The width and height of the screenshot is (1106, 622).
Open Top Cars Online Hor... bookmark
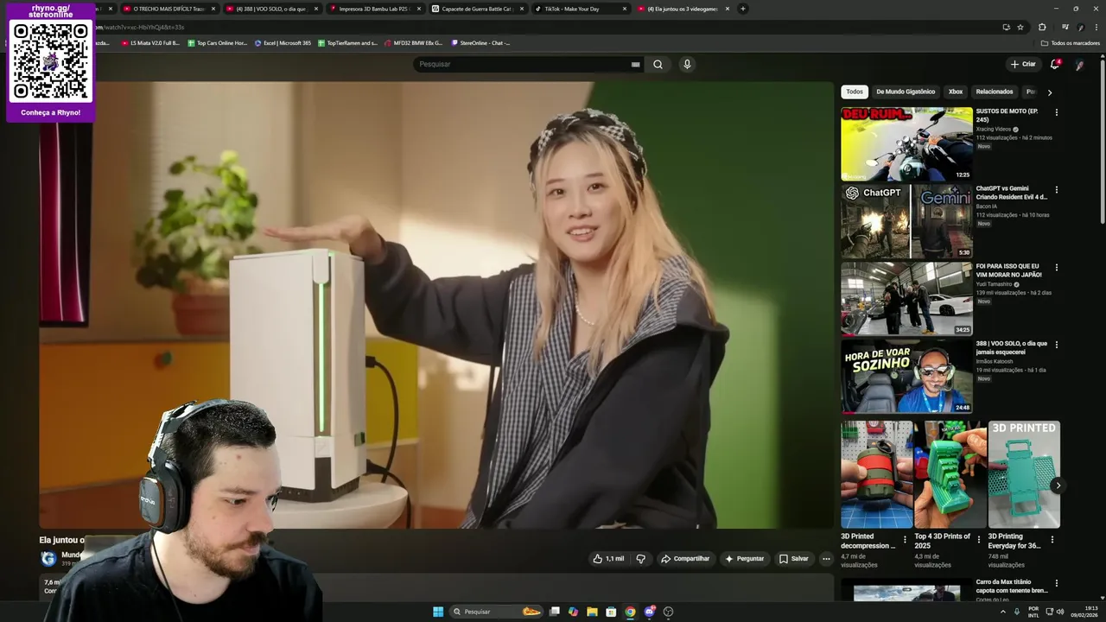(x=217, y=42)
